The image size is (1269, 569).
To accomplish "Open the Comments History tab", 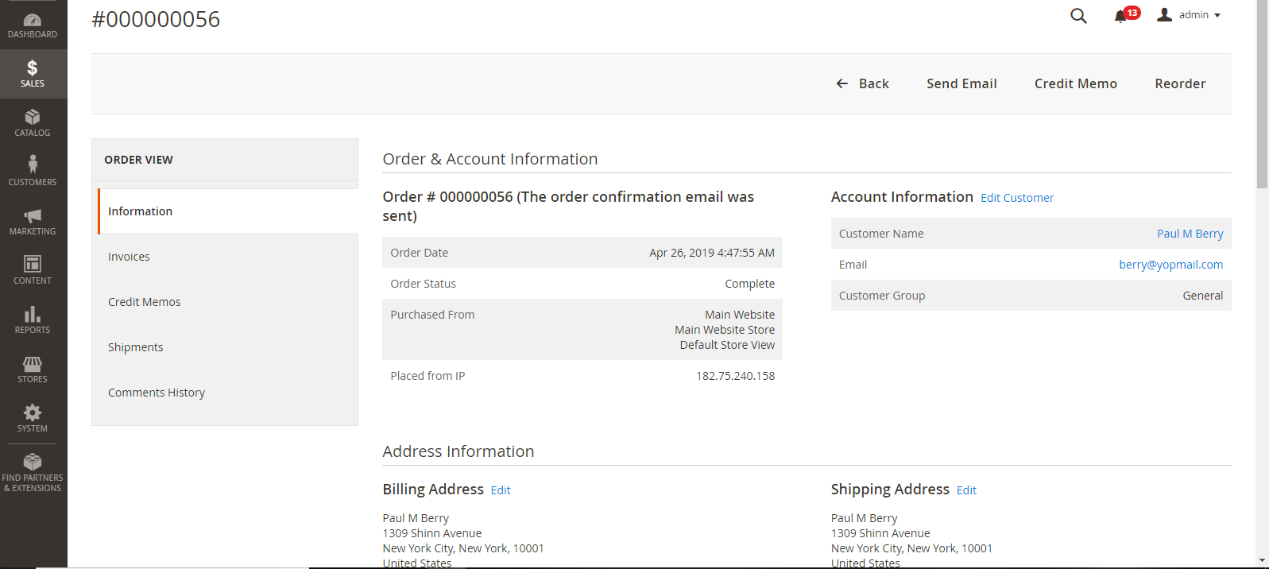I will 157,393.
